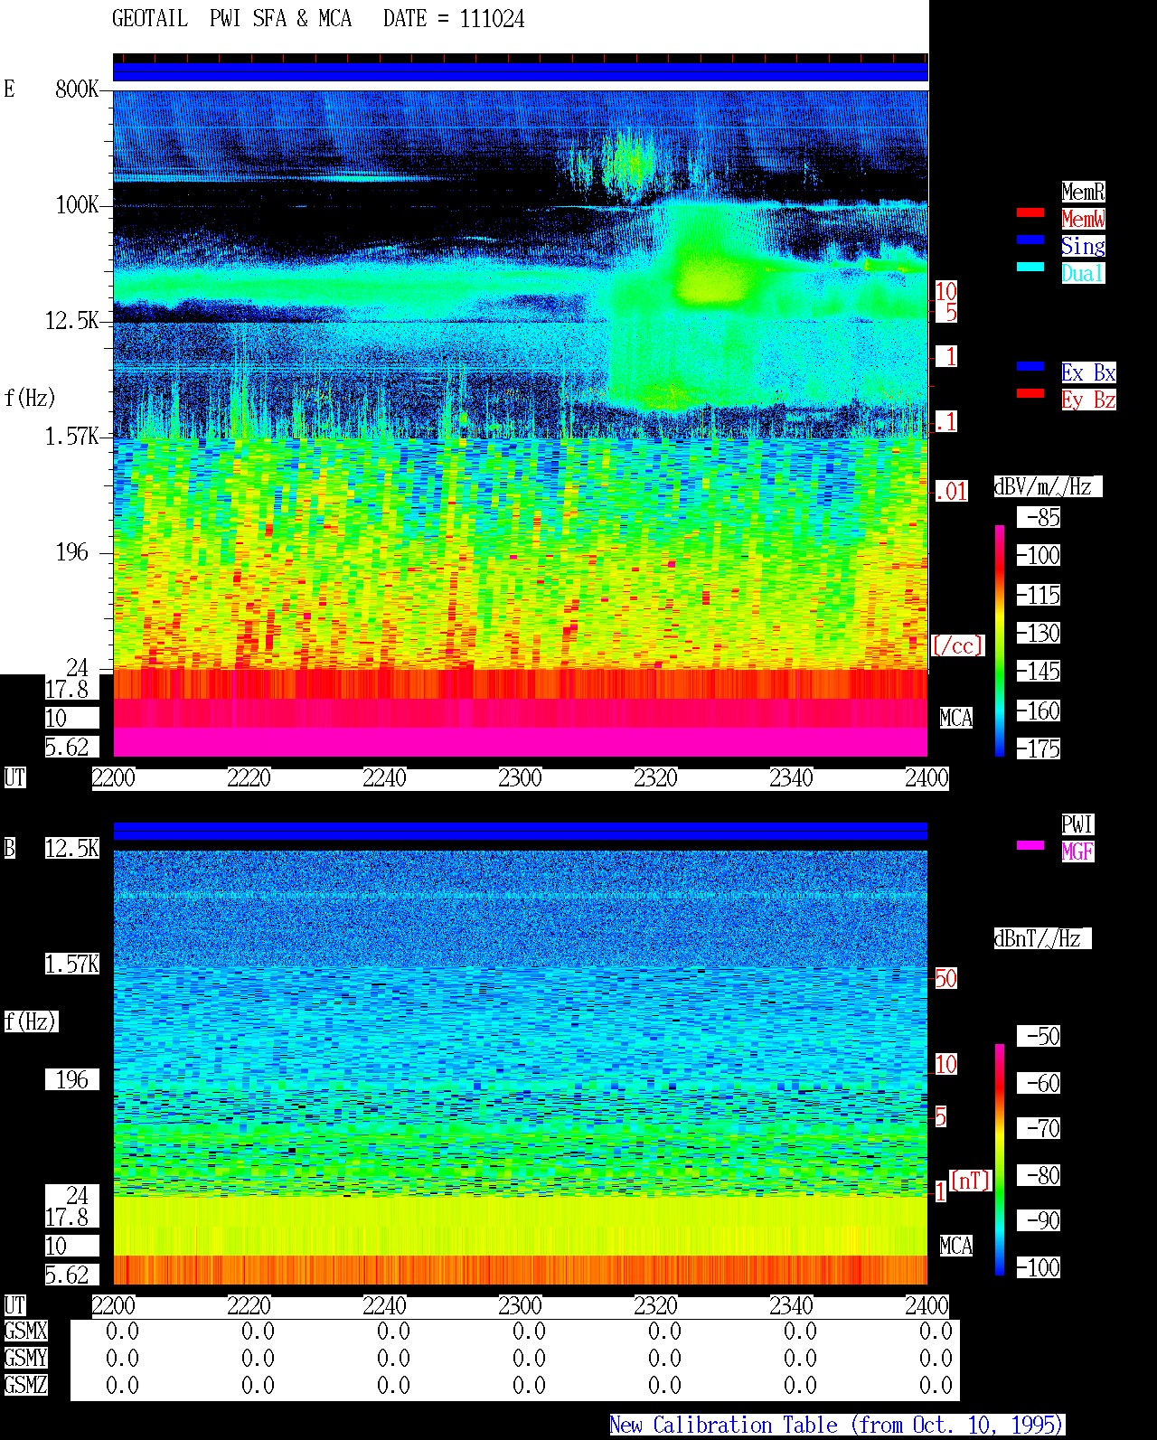Image resolution: width=1157 pixels, height=1440 pixels.
Task: Click the magenta MGF legend swatch
Action: 1030,846
